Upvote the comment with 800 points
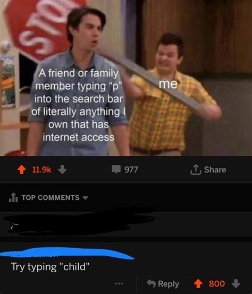 click(x=198, y=283)
